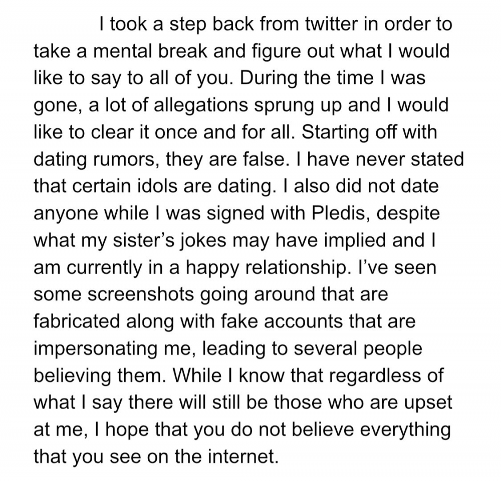Click the word 'everything' near the end
The height and width of the screenshot is (481, 501).
point(405,429)
